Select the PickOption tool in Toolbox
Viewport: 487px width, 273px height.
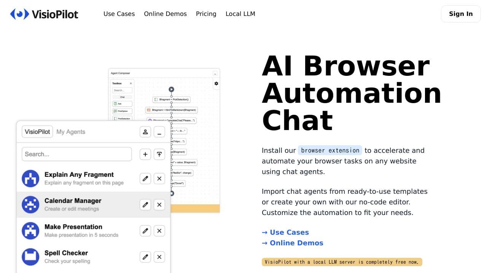click(122, 111)
